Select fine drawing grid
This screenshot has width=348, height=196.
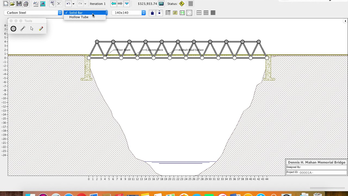point(213,13)
